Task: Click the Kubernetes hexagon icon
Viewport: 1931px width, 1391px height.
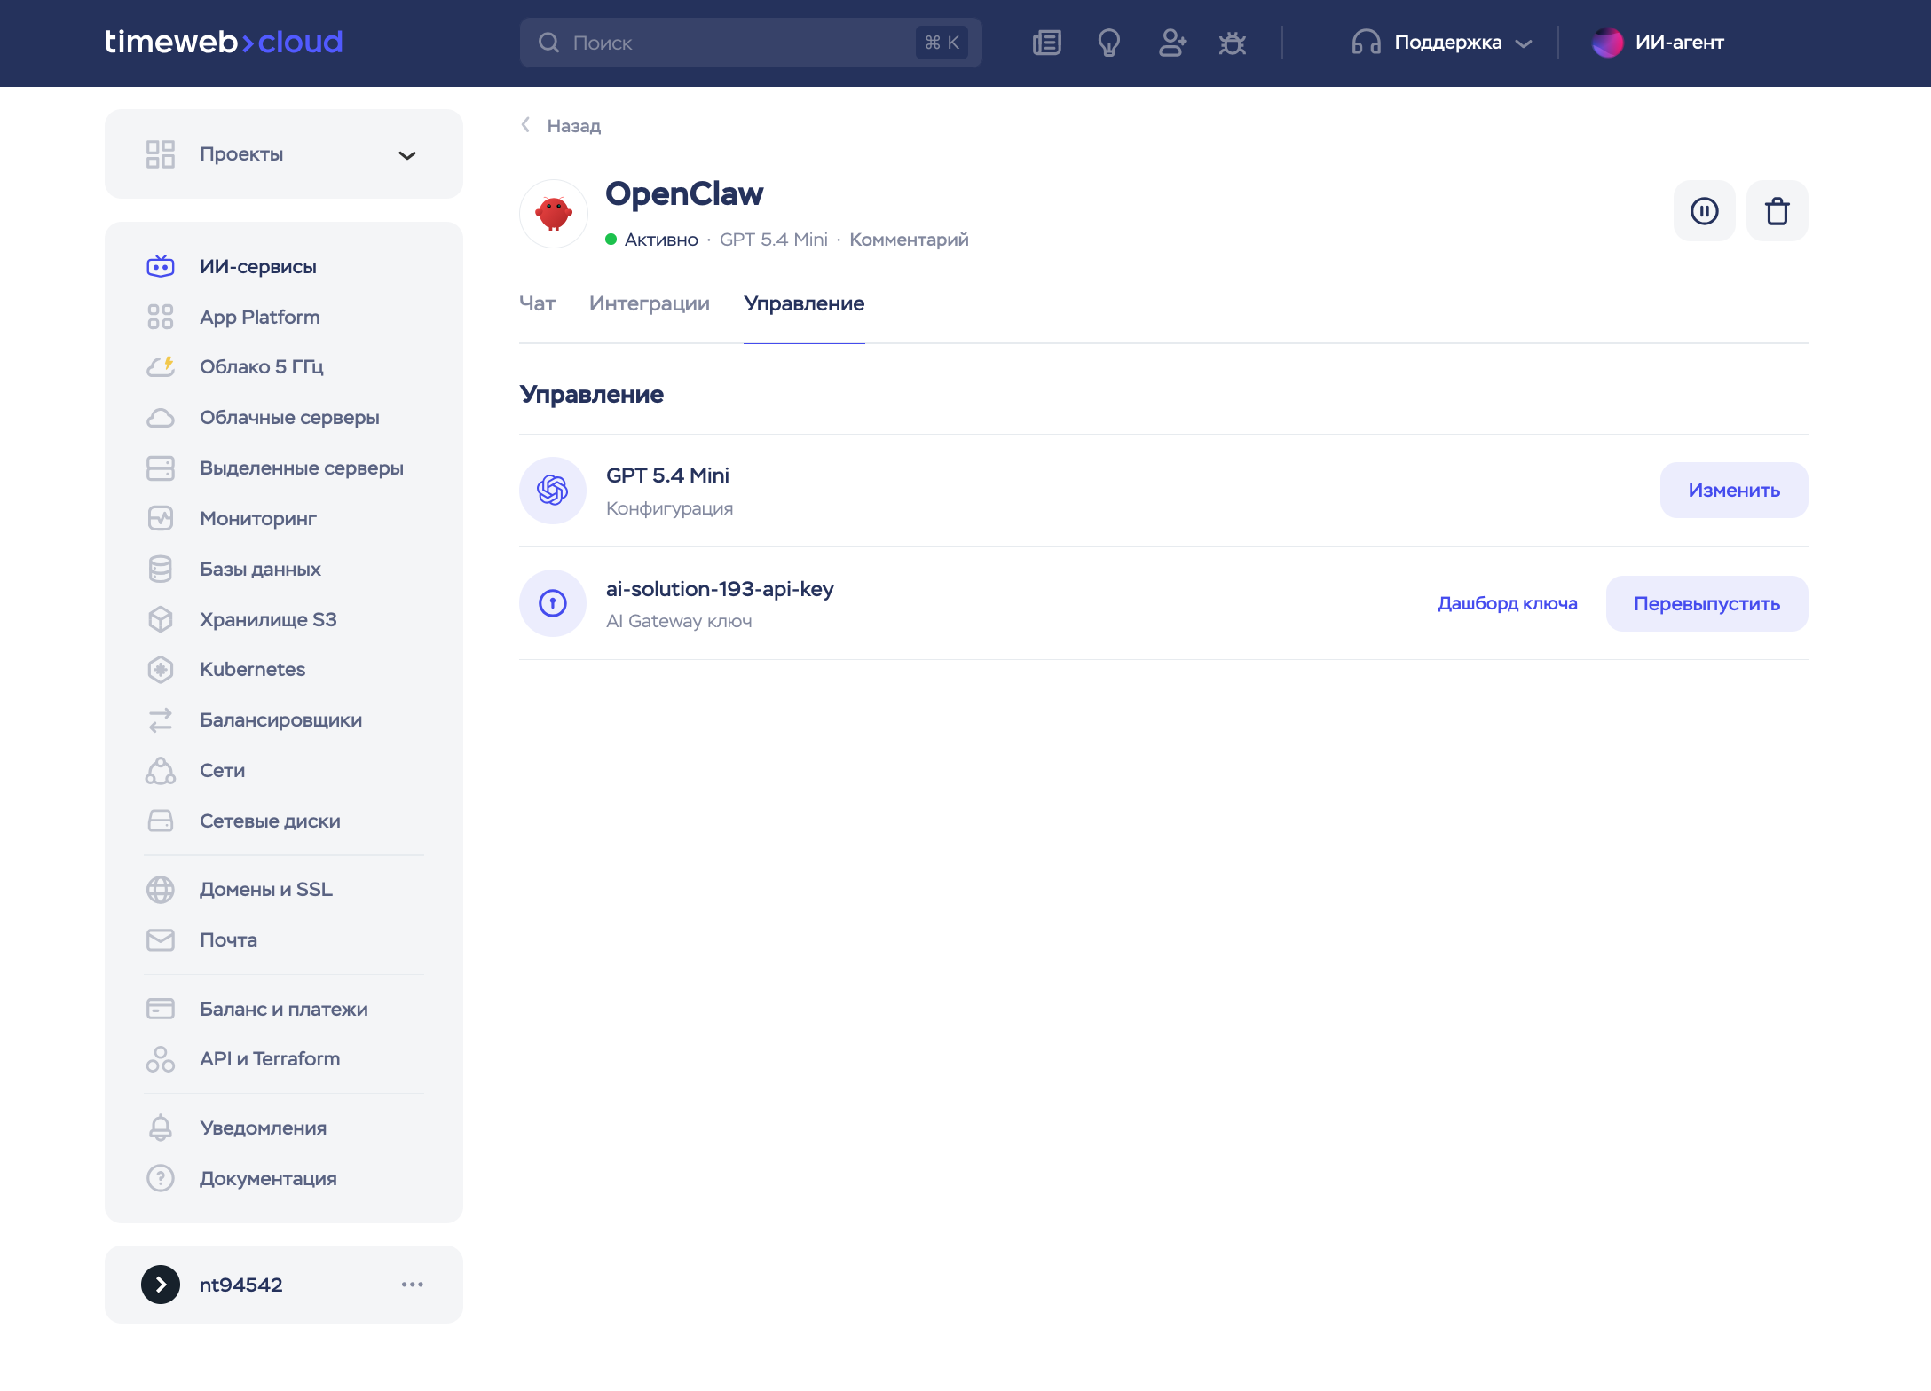Action: tap(161, 670)
